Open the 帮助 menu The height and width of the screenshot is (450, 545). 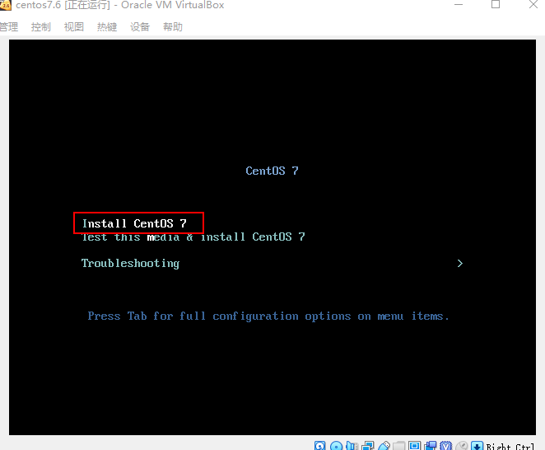pyautogui.click(x=173, y=27)
